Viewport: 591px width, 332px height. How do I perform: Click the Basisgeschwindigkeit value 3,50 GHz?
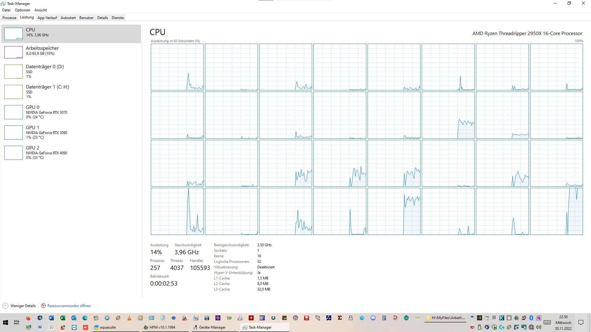click(264, 245)
